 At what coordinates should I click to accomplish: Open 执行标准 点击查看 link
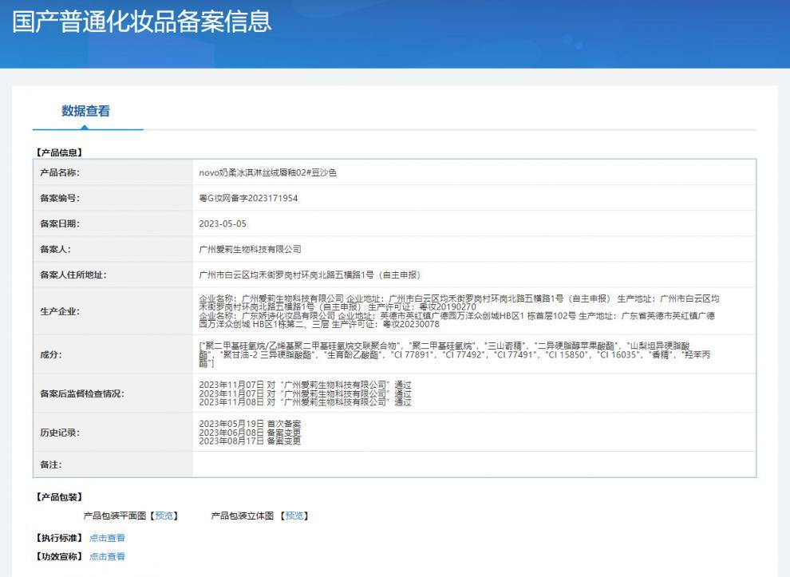(x=107, y=538)
